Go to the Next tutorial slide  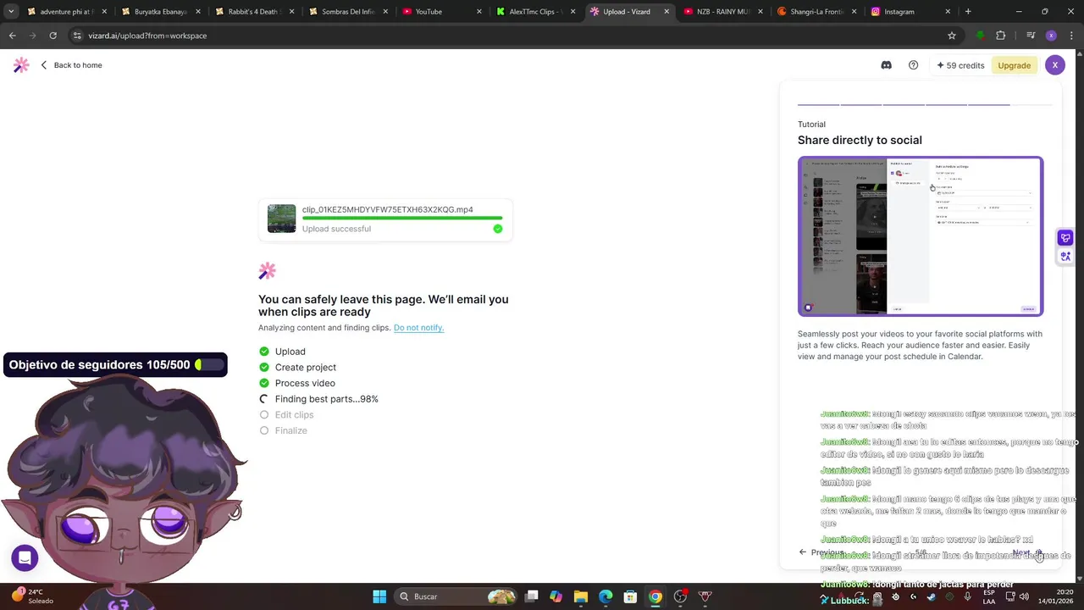pyautogui.click(x=1028, y=552)
